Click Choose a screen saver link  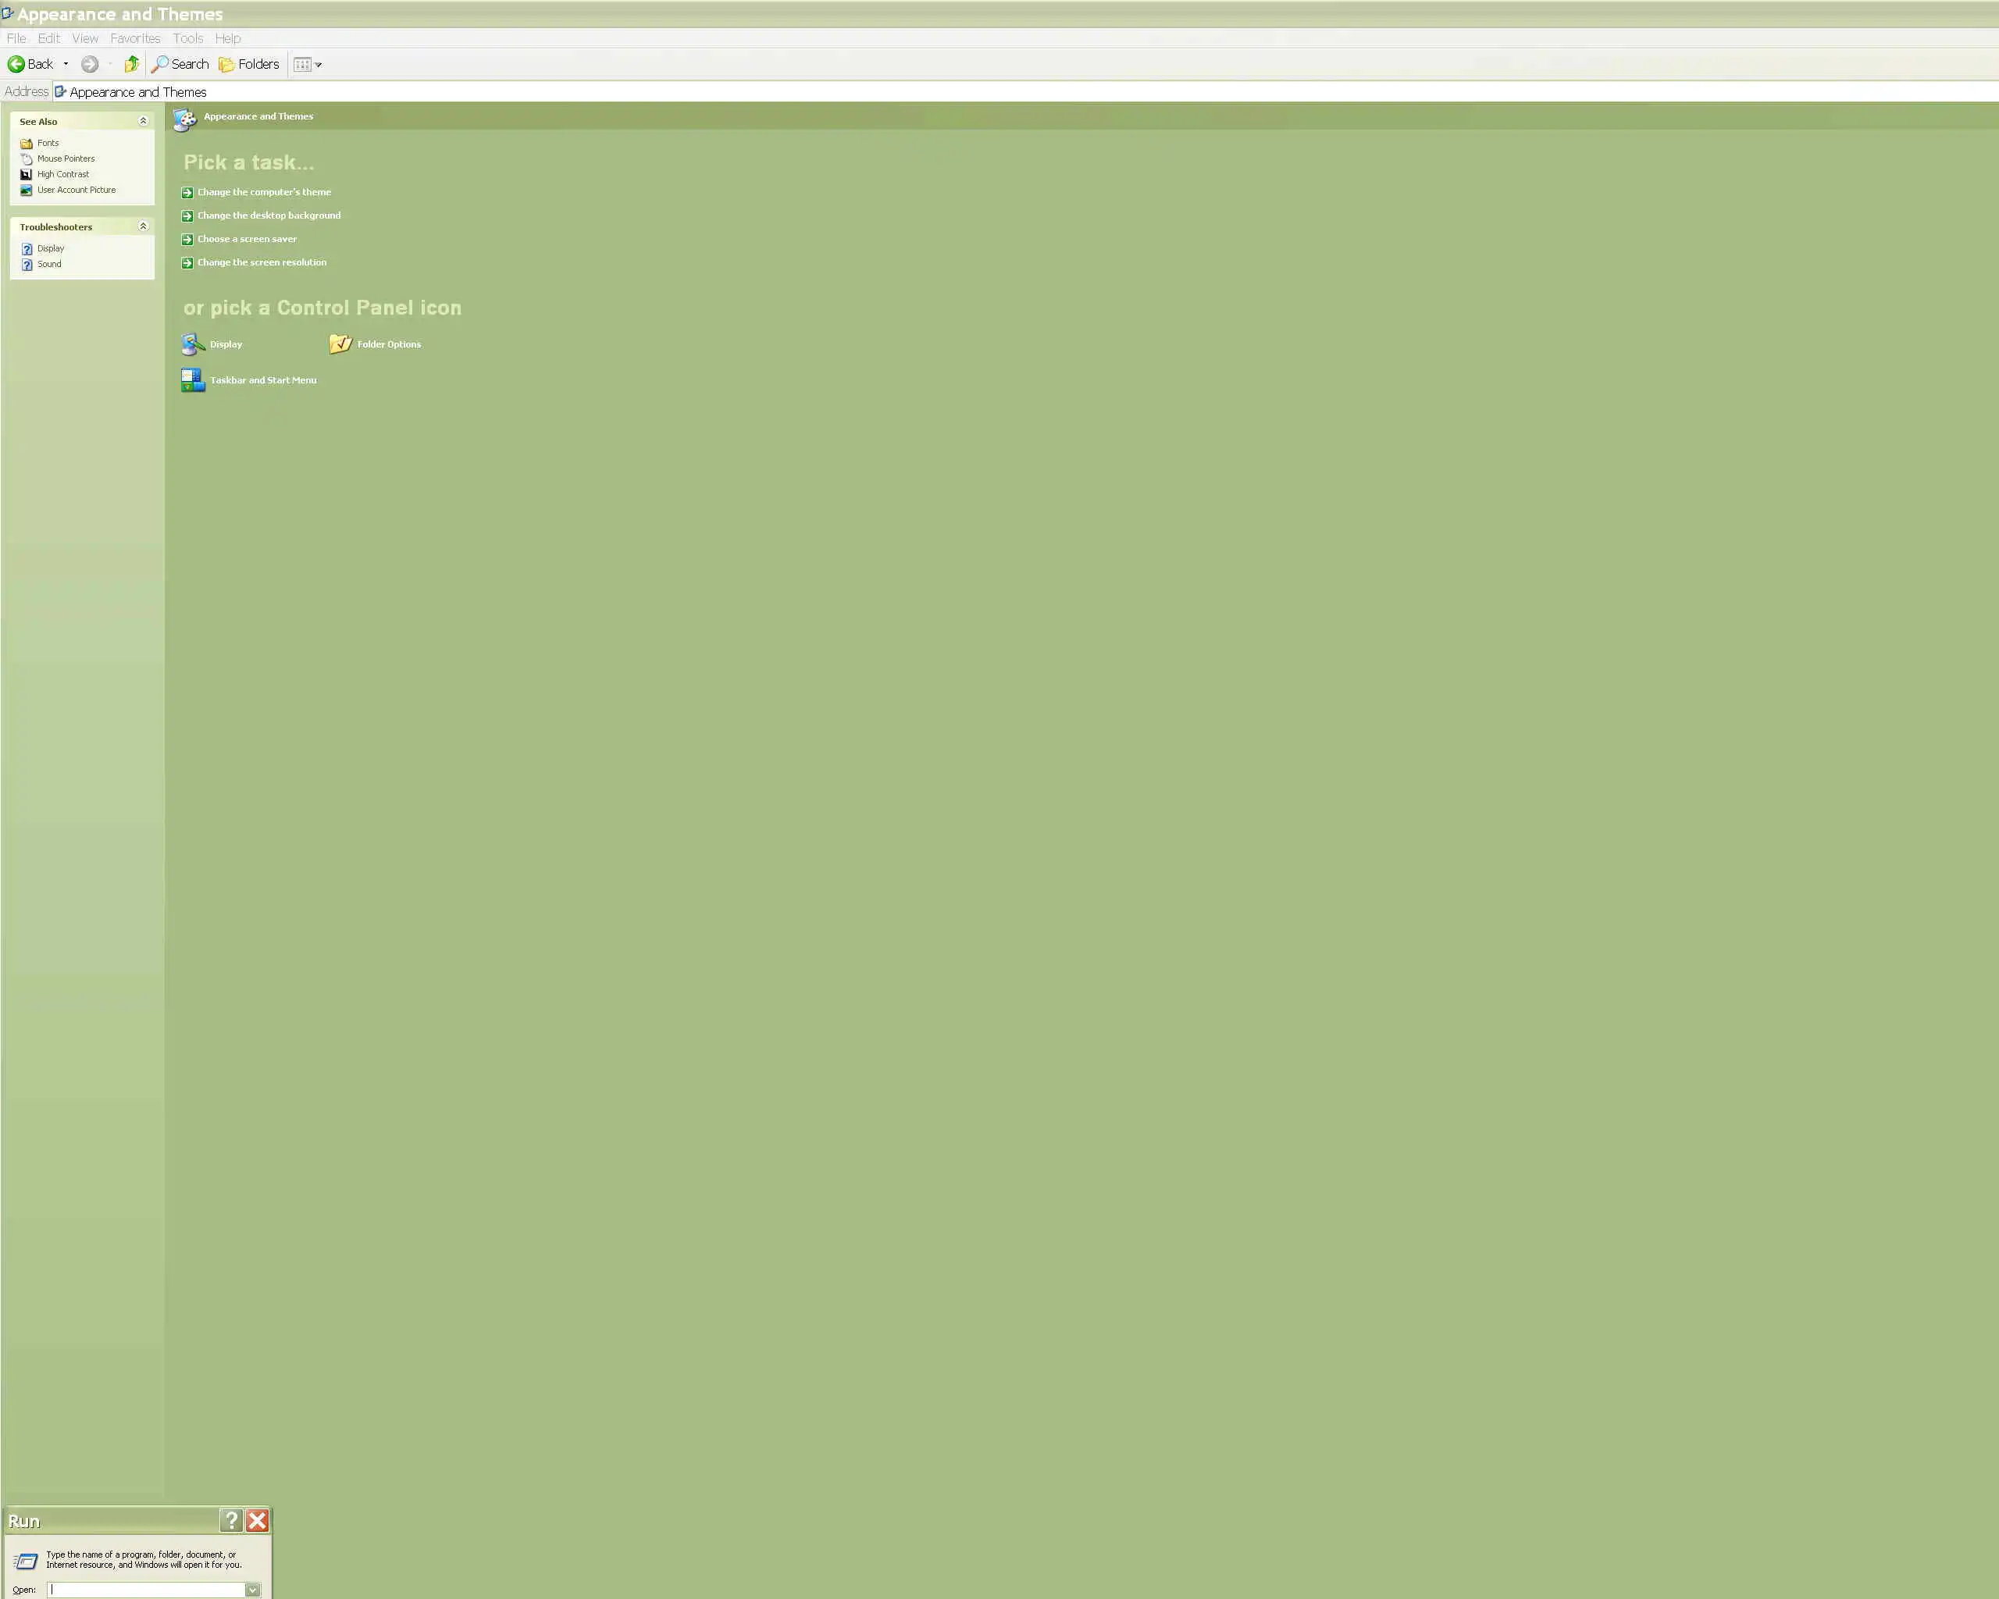(247, 239)
